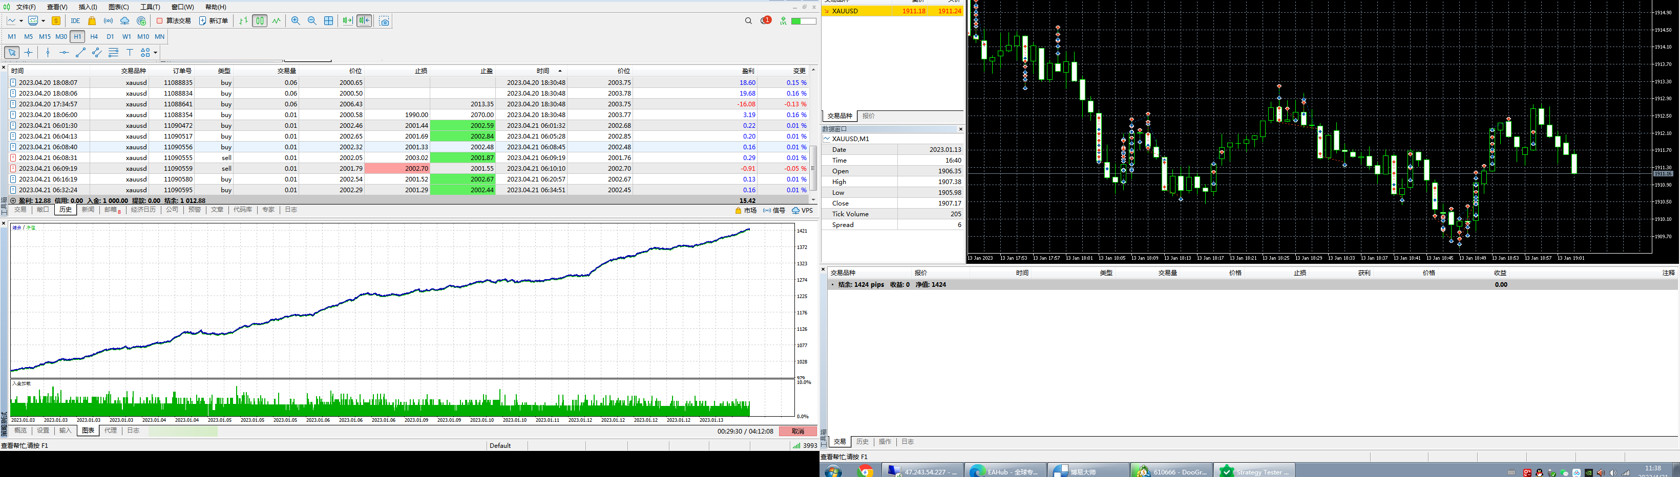The width and height of the screenshot is (1680, 477).
Task: Click the VPS link at toolbox right
Action: 803,210
